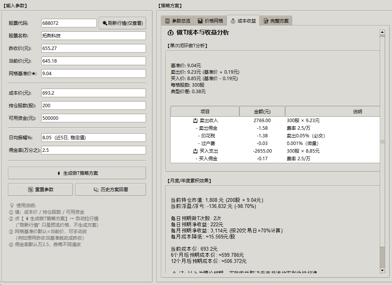The image size is (392, 285).
Task: Click the icon beside 卖出收入 row
Action: tap(196, 121)
